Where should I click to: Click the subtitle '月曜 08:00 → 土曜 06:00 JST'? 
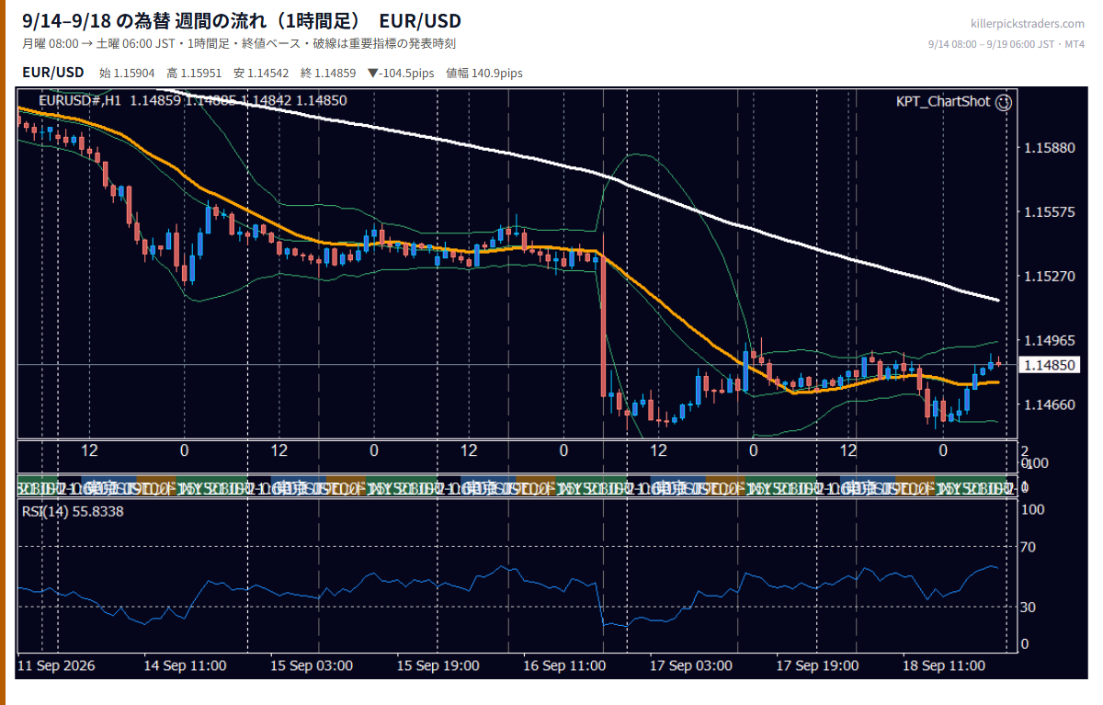99,44
